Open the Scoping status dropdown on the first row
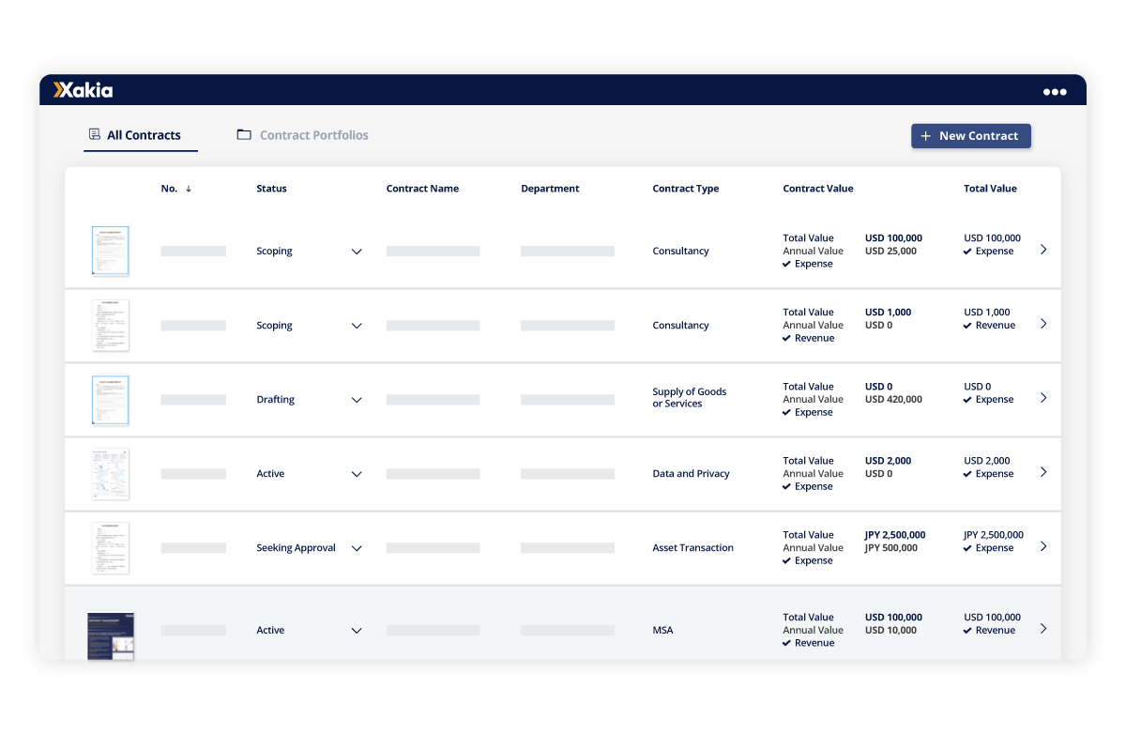Screen dimensions: 1126x734 [x=357, y=251]
